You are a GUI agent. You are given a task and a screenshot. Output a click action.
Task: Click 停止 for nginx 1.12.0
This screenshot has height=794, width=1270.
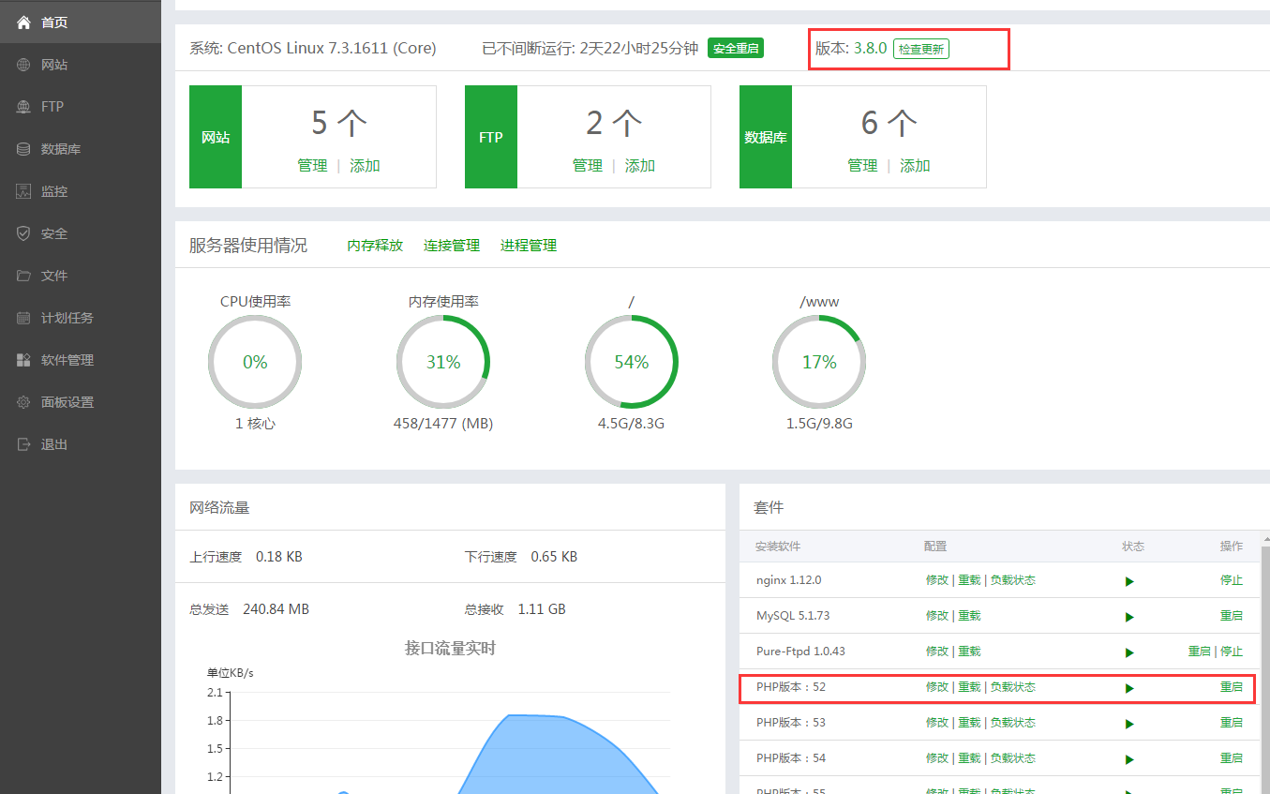tap(1232, 580)
